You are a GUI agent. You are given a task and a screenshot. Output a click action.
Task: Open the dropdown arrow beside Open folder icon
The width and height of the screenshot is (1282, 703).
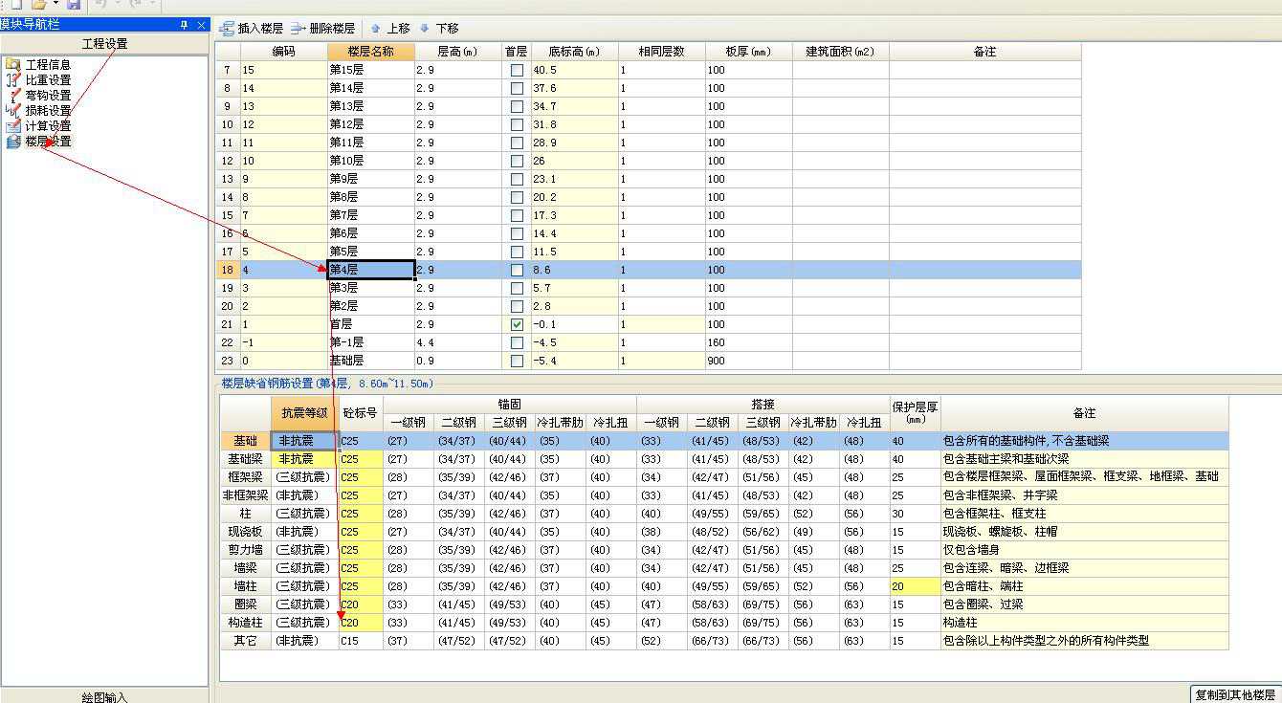click(55, 5)
